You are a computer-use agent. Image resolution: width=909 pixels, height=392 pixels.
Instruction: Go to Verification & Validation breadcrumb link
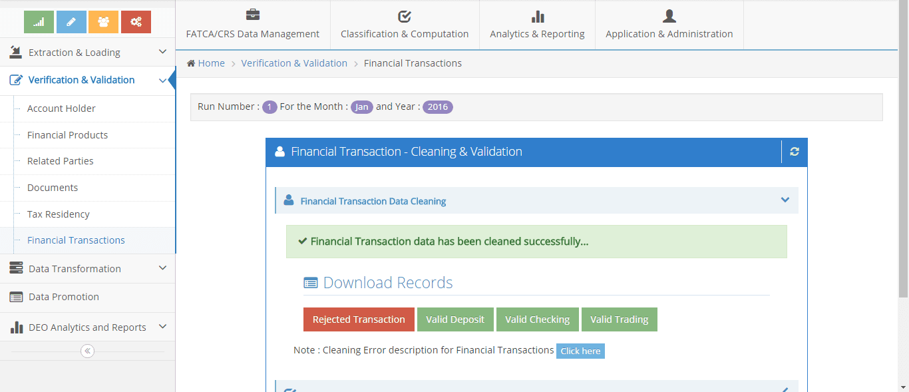(294, 63)
